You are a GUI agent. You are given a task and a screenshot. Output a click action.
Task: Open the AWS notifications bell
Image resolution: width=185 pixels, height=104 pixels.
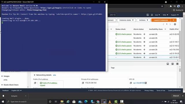pos(152,15)
